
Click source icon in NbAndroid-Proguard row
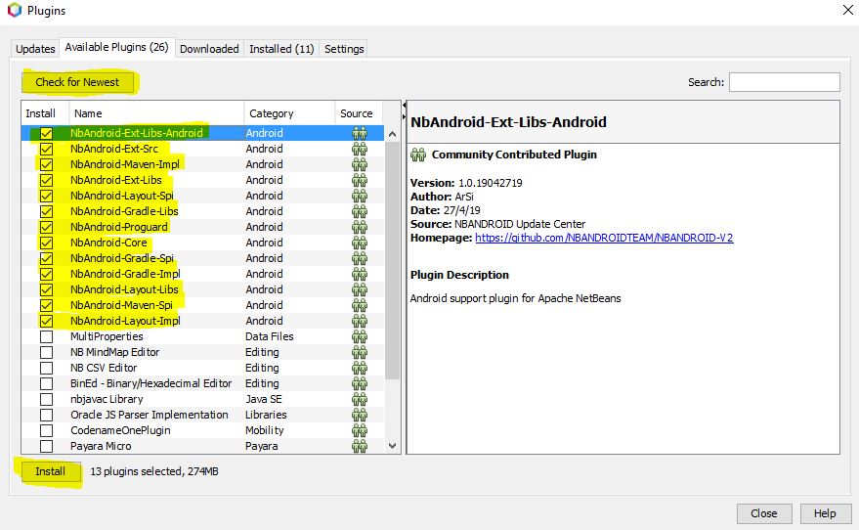pos(360,227)
